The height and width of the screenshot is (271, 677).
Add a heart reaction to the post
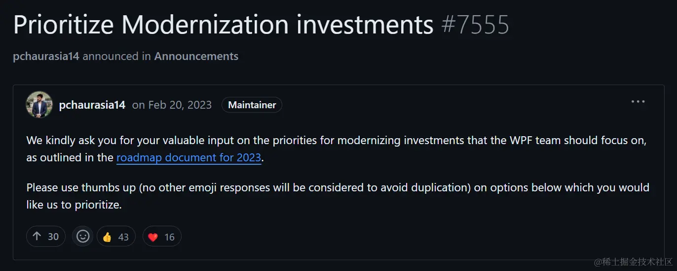click(162, 237)
